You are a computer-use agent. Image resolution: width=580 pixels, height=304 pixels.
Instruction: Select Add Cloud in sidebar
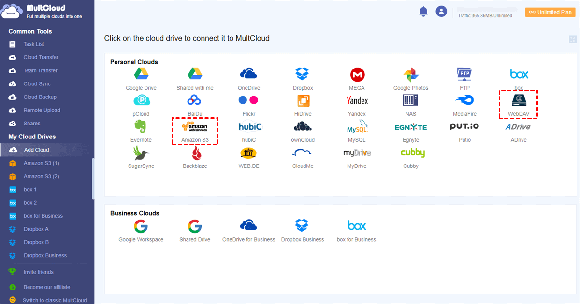pyautogui.click(x=36, y=150)
